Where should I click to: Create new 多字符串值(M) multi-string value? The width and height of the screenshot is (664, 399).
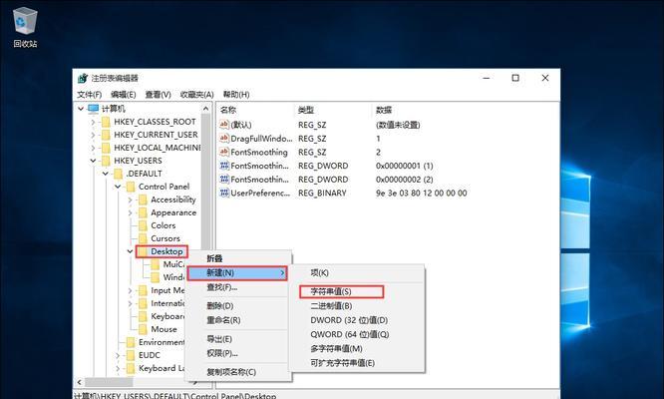pos(357,348)
